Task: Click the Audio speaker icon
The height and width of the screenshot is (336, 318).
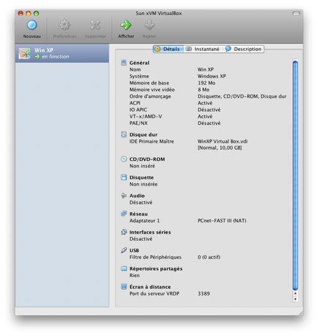Action: coord(124,196)
